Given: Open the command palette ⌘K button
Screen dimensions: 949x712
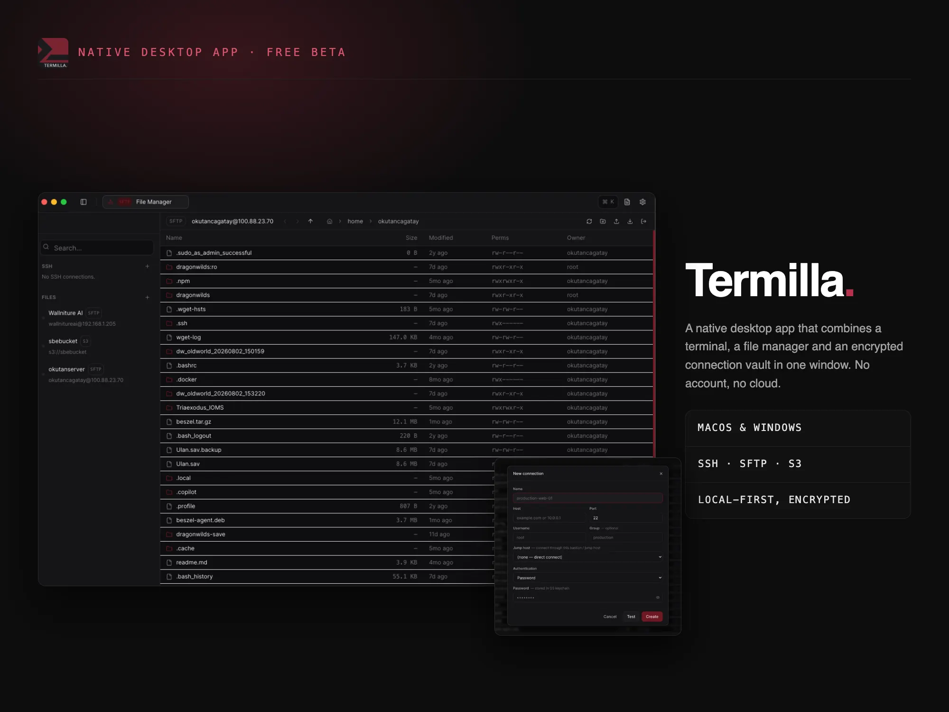Looking at the screenshot, I should 608,202.
